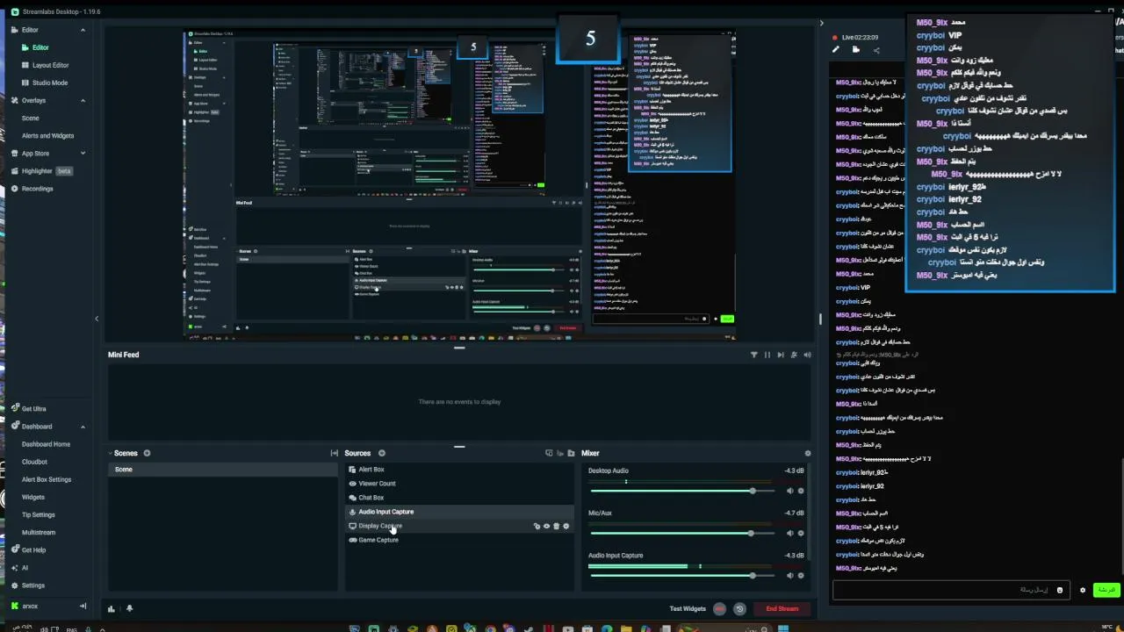Click the Highlighter sidebar icon
This screenshot has height=632, width=1124.
15,171
